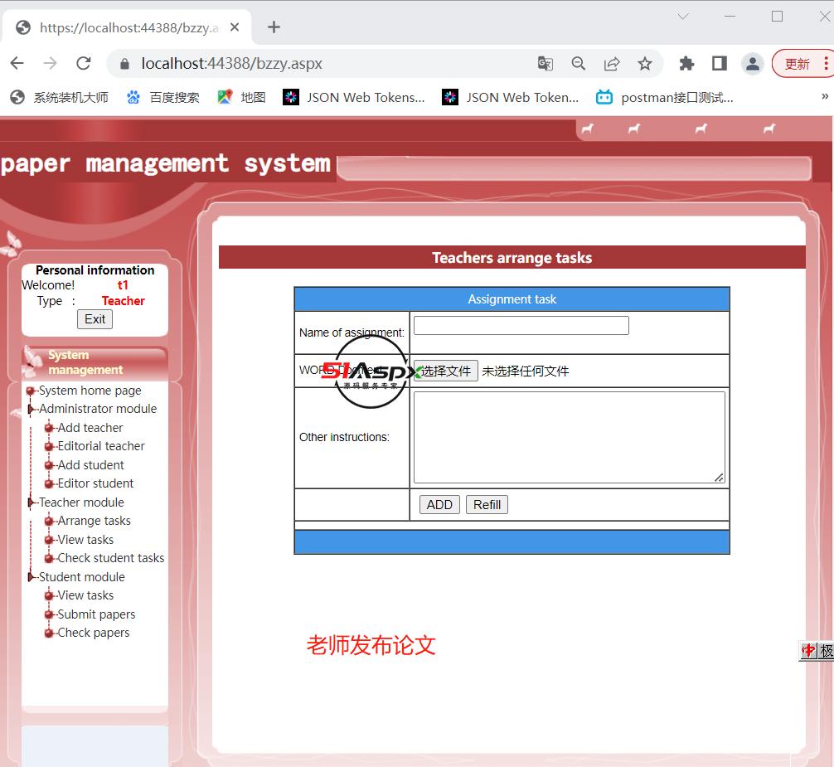Bookmark this page with the star icon
This screenshot has width=834, height=767.
tap(646, 63)
